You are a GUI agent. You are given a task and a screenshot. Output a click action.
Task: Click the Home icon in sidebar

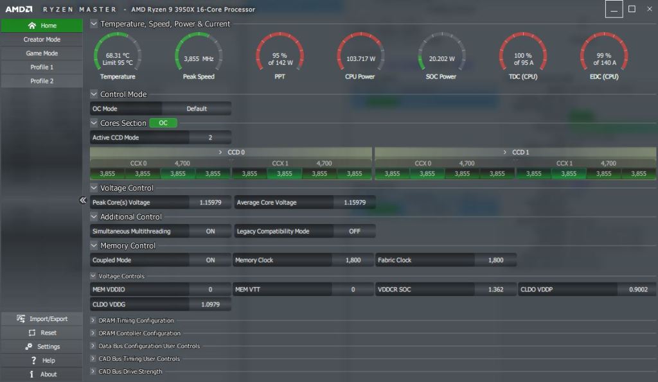31,26
